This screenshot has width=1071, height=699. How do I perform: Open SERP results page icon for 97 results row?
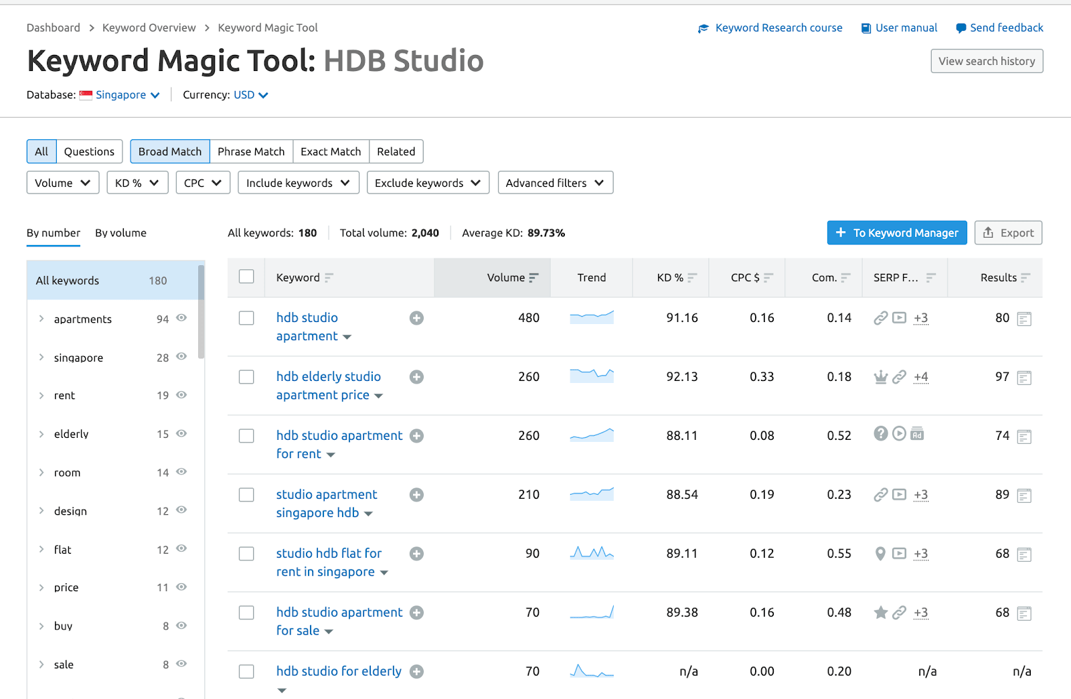[x=1024, y=378]
